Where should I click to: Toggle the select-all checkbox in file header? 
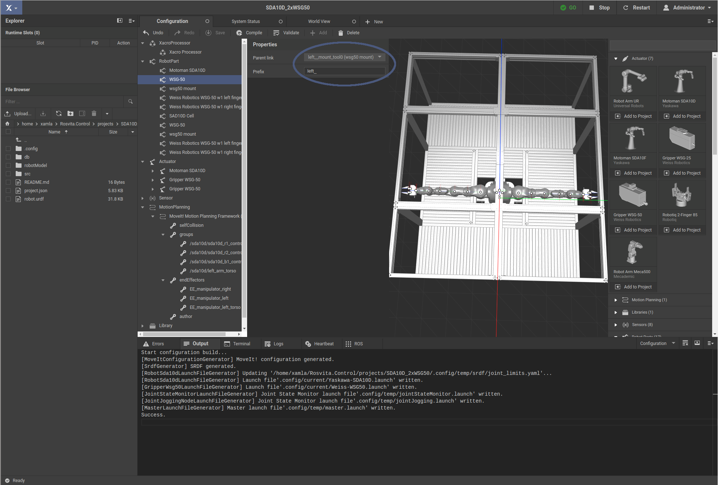point(8,132)
